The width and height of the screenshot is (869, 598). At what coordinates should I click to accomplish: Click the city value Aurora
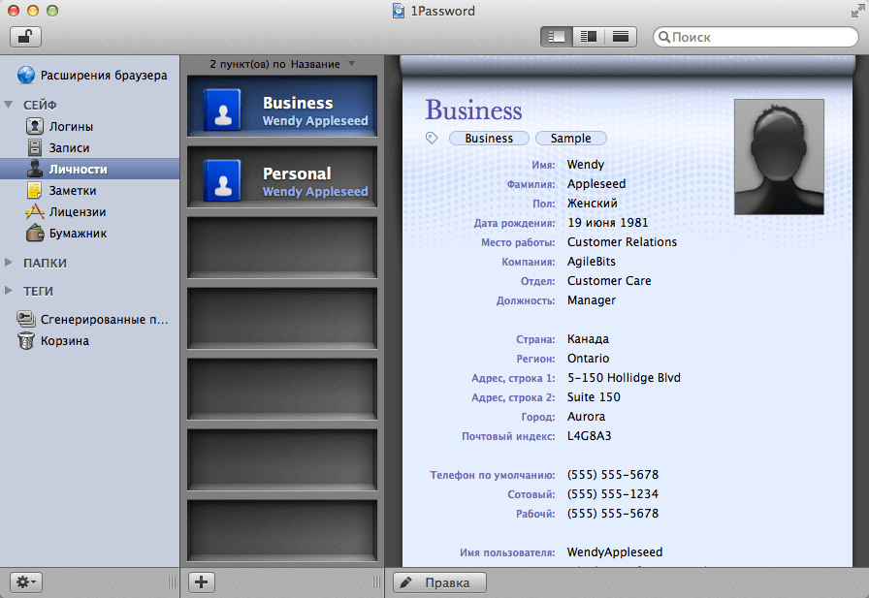586,417
